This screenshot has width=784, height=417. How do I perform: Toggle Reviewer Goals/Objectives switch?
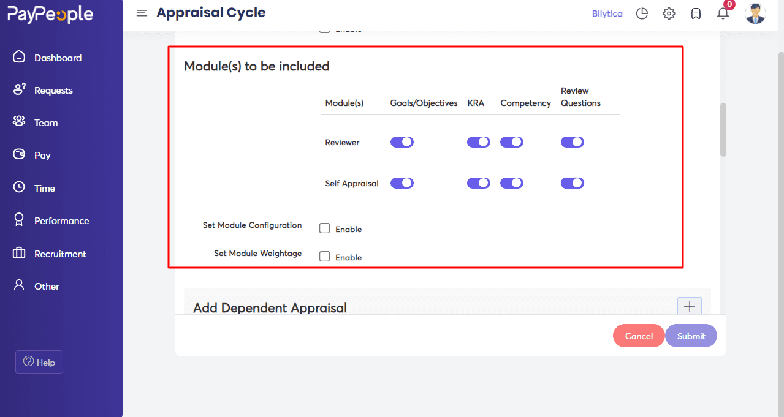(402, 142)
